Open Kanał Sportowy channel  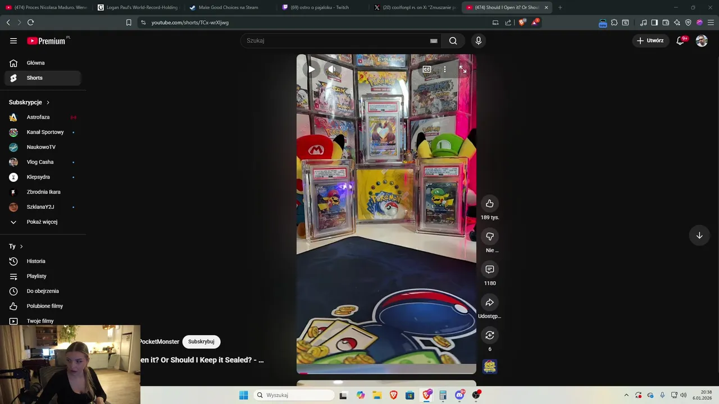click(43, 132)
